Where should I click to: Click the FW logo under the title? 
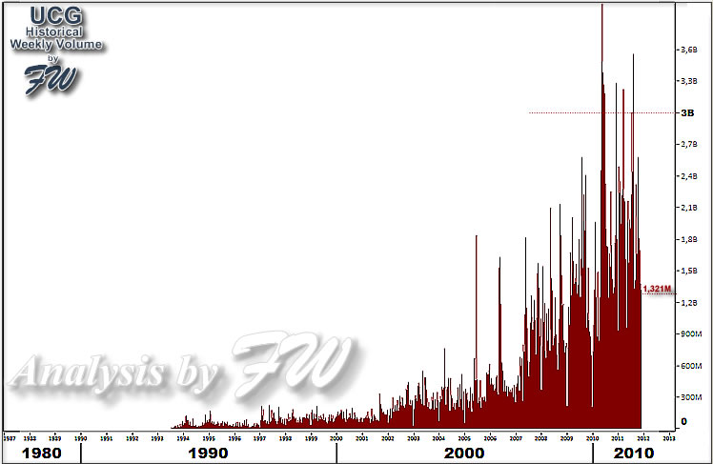coord(51,79)
